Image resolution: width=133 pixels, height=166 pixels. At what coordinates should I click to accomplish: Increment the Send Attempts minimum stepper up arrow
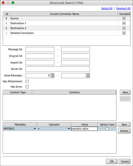click(x=52, y=74)
